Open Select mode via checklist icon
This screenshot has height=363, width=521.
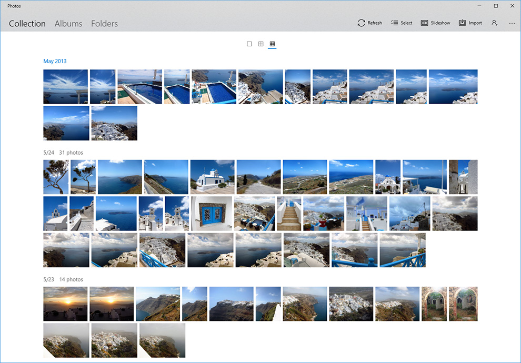pyautogui.click(x=394, y=23)
